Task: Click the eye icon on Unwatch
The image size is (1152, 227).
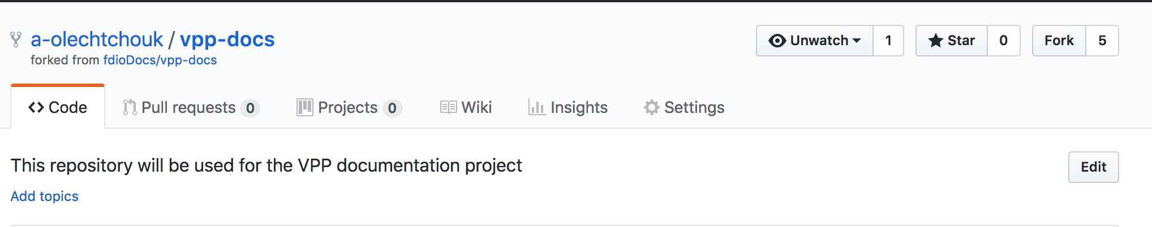Action: tap(777, 41)
